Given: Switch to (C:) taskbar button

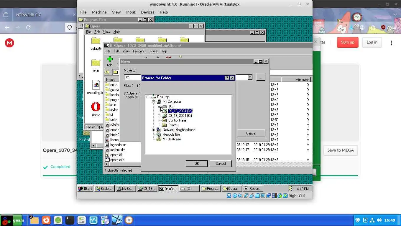Looking at the screenshot, I should point(189,189).
